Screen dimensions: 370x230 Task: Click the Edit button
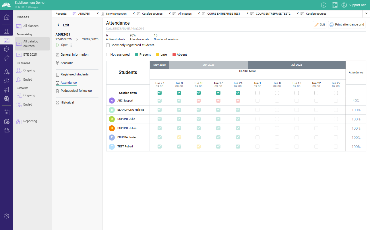pyautogui.click(x=319, y=25)
